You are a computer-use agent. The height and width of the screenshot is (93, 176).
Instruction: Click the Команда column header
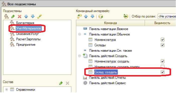pos(110,23)
